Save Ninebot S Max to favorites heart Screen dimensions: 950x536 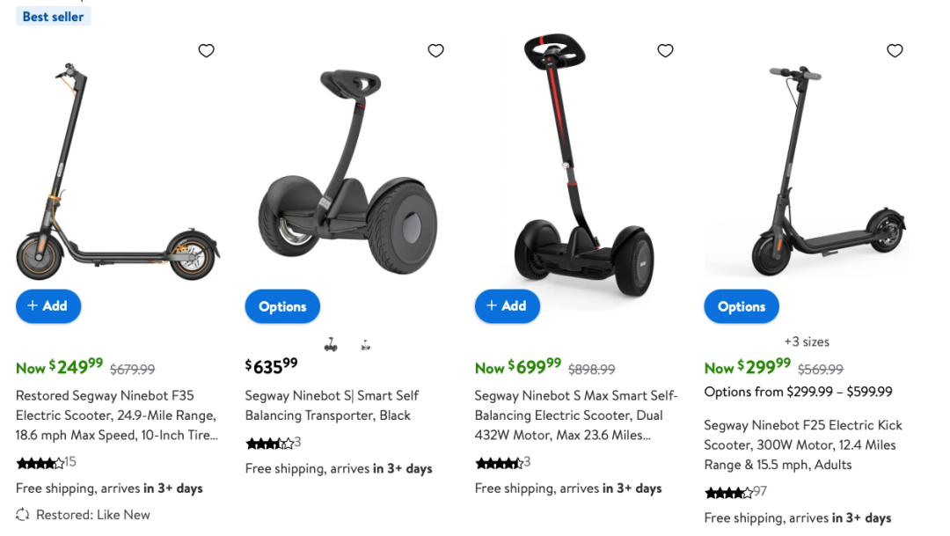tap(665, 51)
